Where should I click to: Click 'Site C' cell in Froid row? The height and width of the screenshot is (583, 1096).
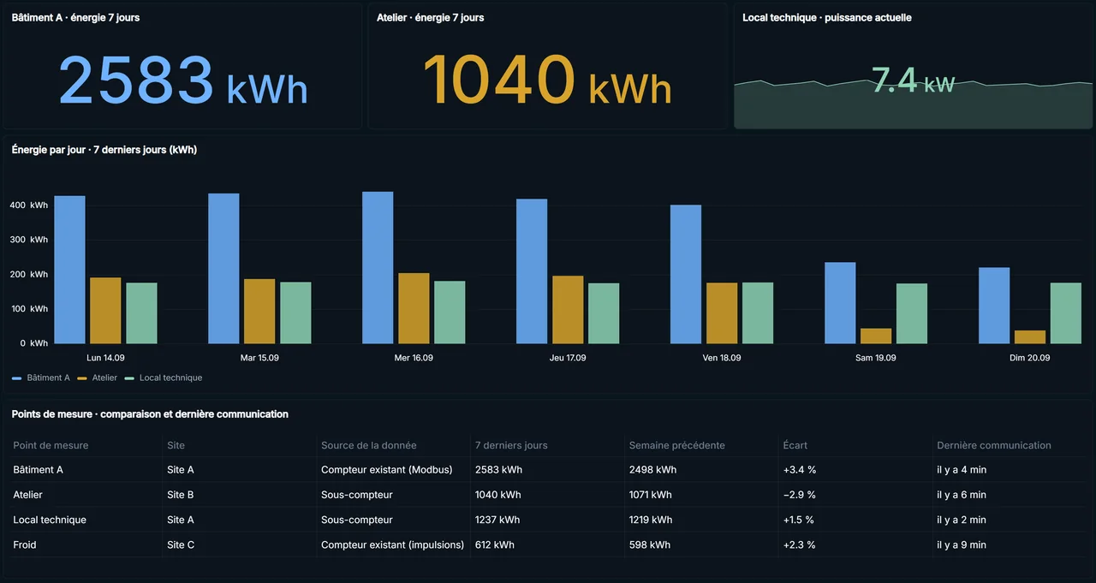181,544
